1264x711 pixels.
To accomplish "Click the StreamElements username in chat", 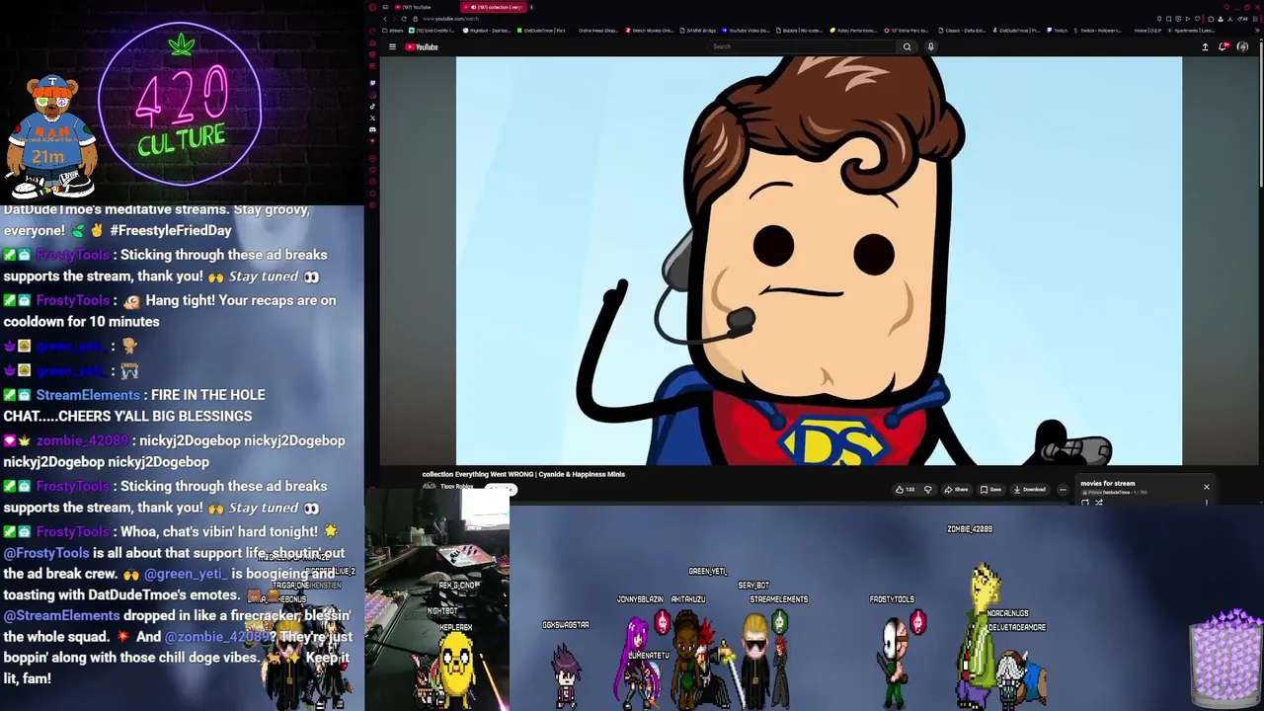I will pos(88,395).
